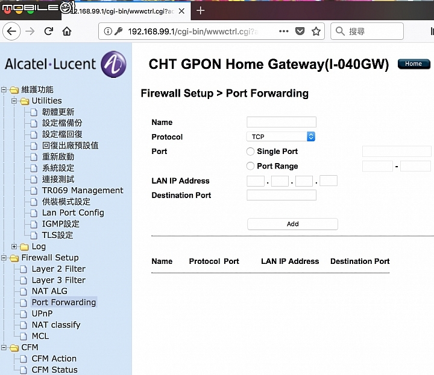
Task: Open the NAT classify link
Action: coord(56,325)
